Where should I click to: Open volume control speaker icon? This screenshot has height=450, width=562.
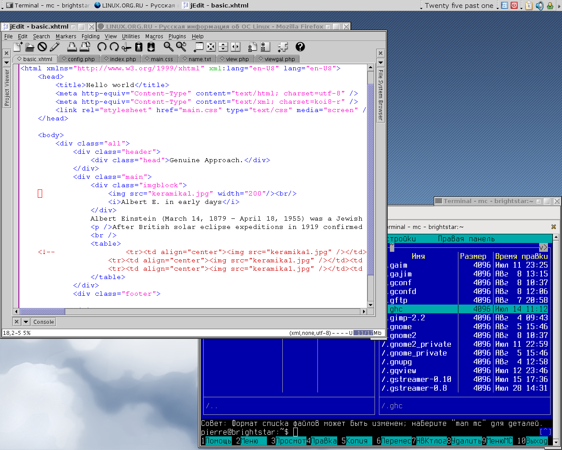[x=540, y=5]
